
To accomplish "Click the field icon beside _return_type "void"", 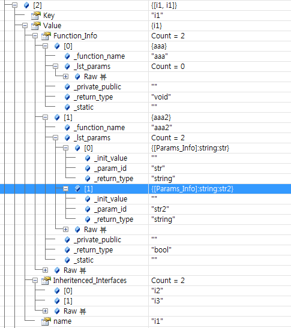I will (x=67, y=97).
